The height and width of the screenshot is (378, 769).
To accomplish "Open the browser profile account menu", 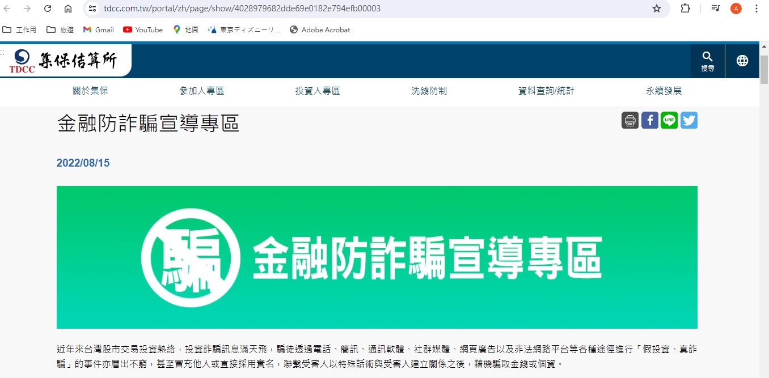I will tap(736, 9).
